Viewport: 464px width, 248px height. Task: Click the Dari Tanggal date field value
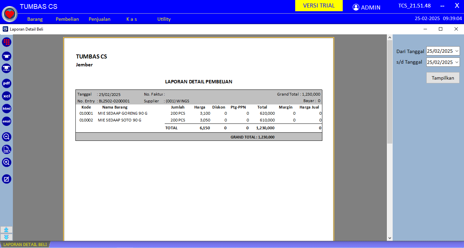[440, 51]
